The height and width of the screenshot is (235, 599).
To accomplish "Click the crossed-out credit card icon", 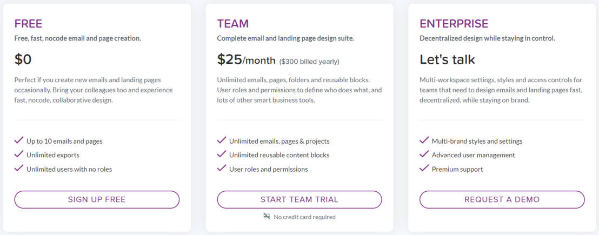I will point(267,217).
